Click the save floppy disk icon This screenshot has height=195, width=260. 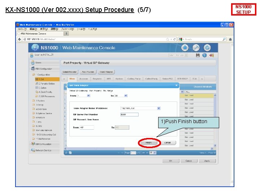(198, 55)
